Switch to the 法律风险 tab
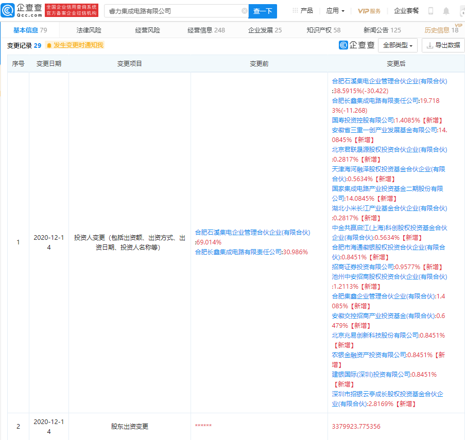This screenshot has width=465, height=440. click(89, 30)
